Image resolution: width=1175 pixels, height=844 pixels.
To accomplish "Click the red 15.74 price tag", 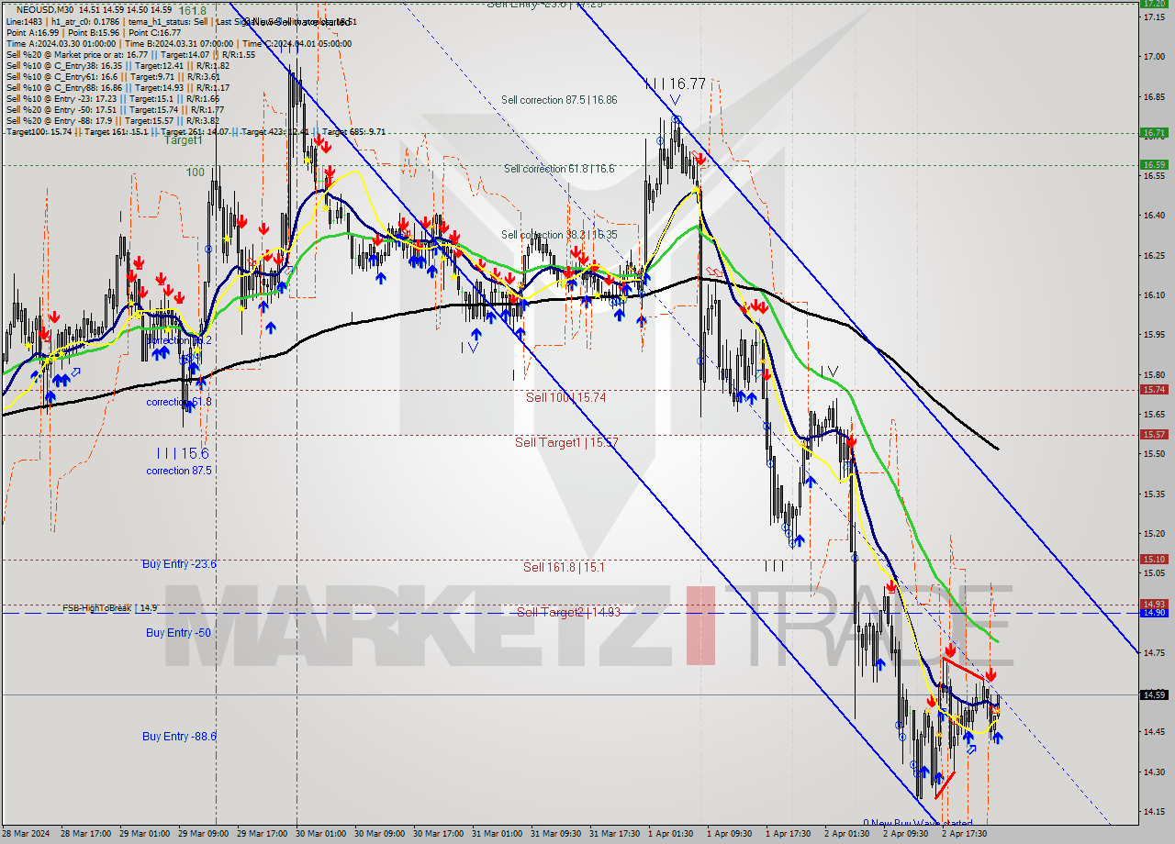I will click(1154, 389).
